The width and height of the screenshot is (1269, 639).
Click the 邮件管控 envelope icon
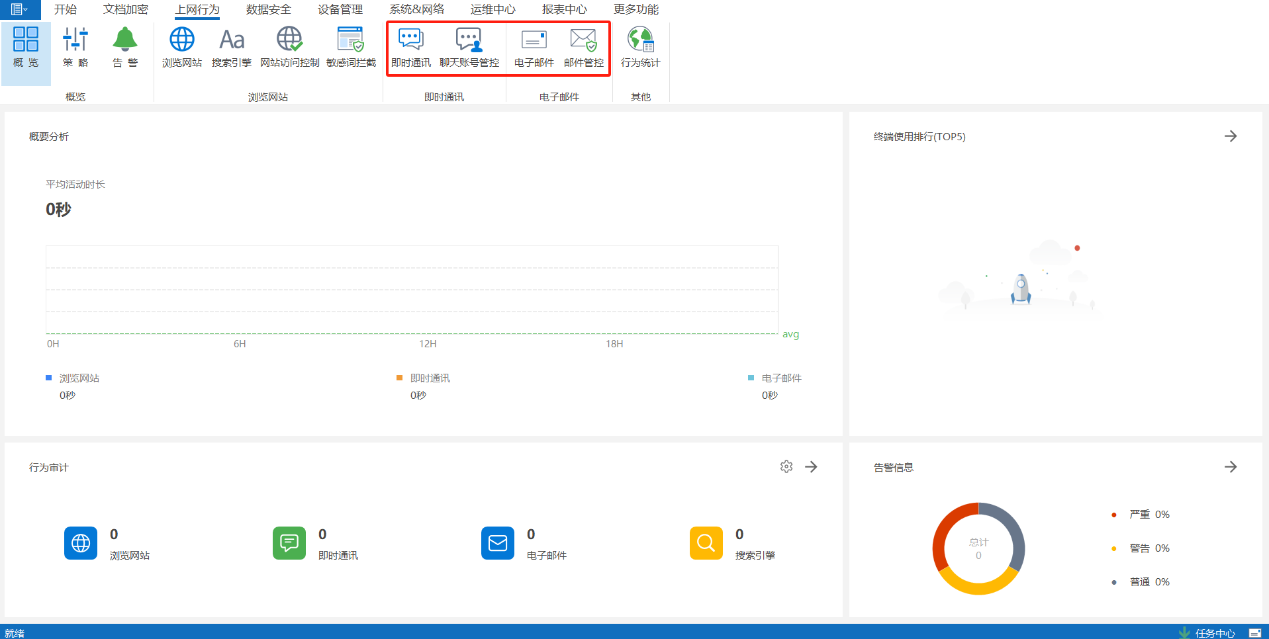click(583, 47)
